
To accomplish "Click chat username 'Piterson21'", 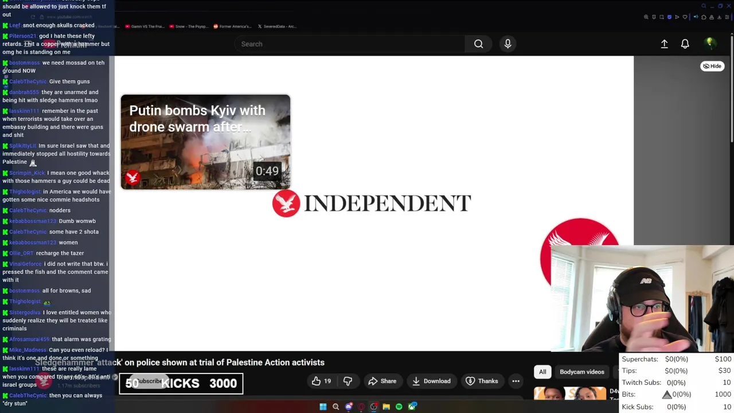I will point(22,36).
